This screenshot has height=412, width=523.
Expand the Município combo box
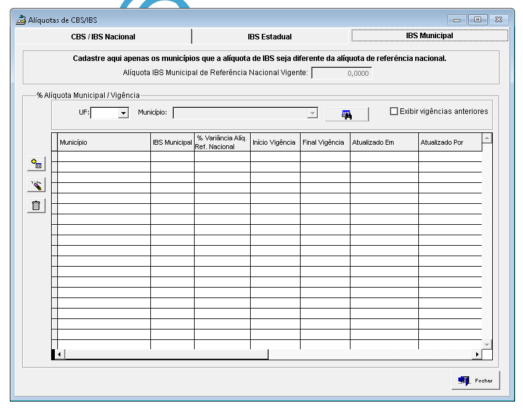pyautogui.click(x=313, y=113)
